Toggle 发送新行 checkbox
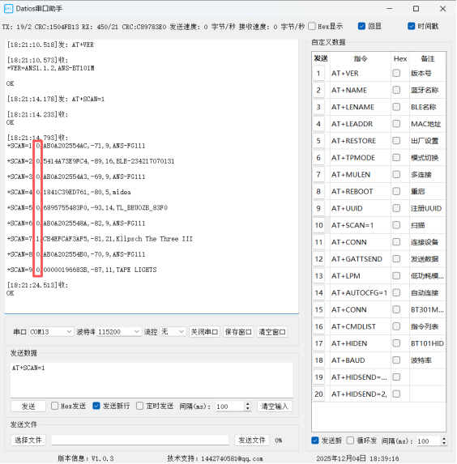This screenshot has height=464, width=457. (96, 406)
